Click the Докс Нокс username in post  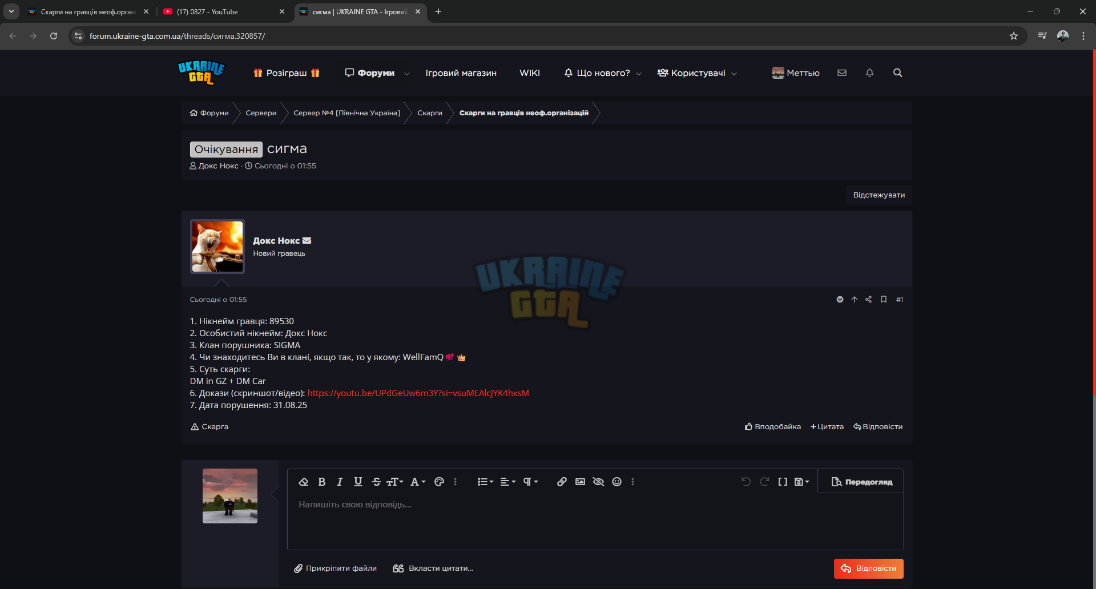276,241
